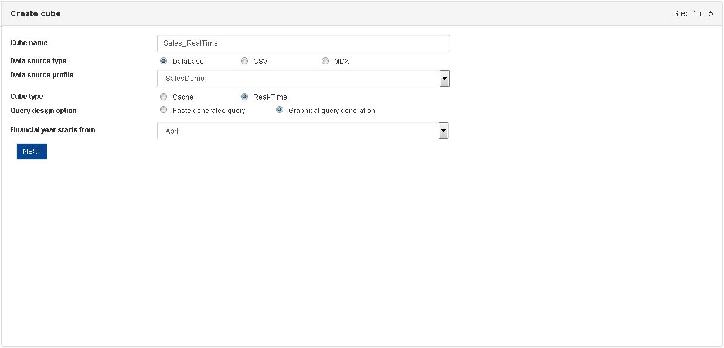
Task: Click the NEXT button
Action: point(32,151)
